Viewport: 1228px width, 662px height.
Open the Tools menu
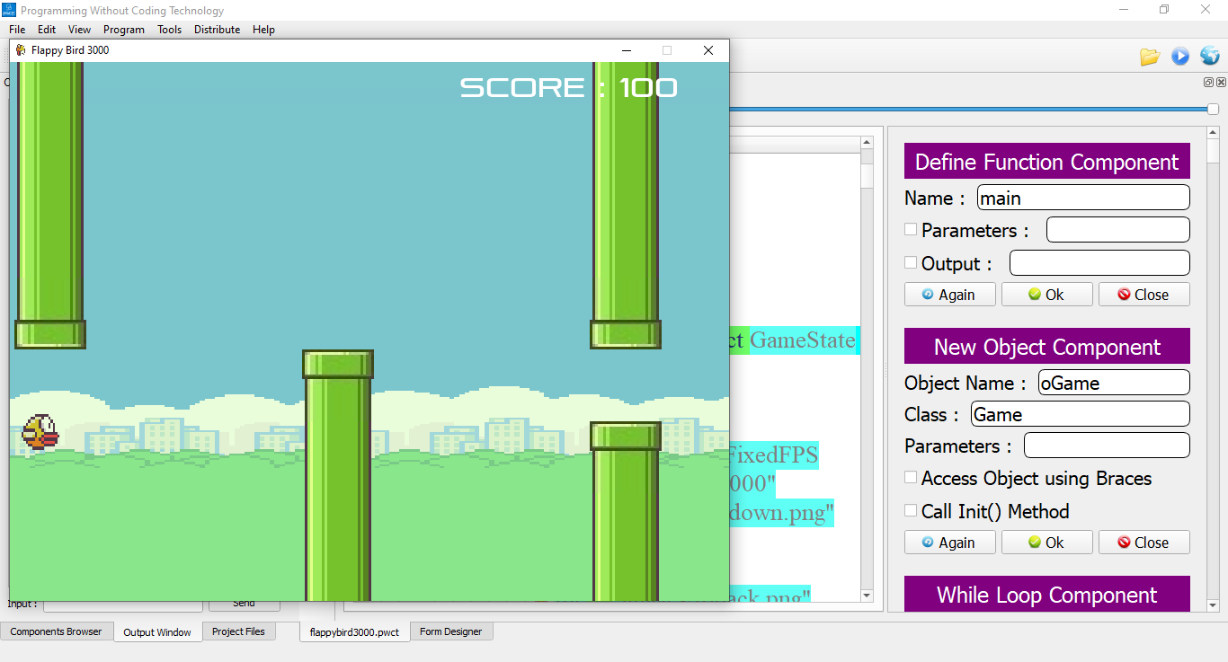(x=169, y=30)
